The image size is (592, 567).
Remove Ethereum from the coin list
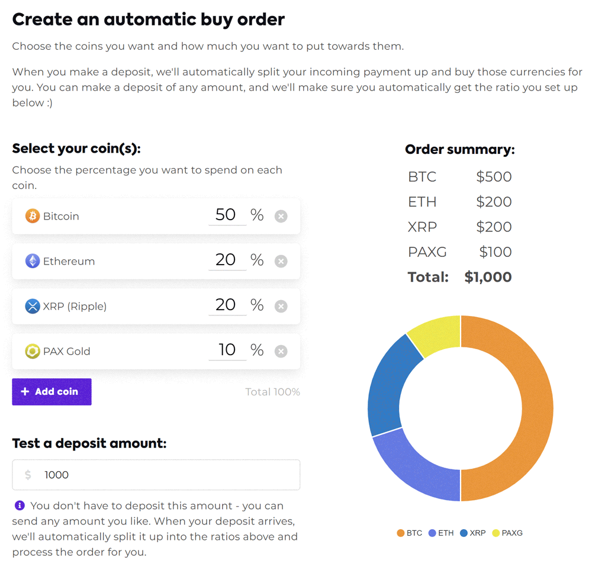coord(281,261)
